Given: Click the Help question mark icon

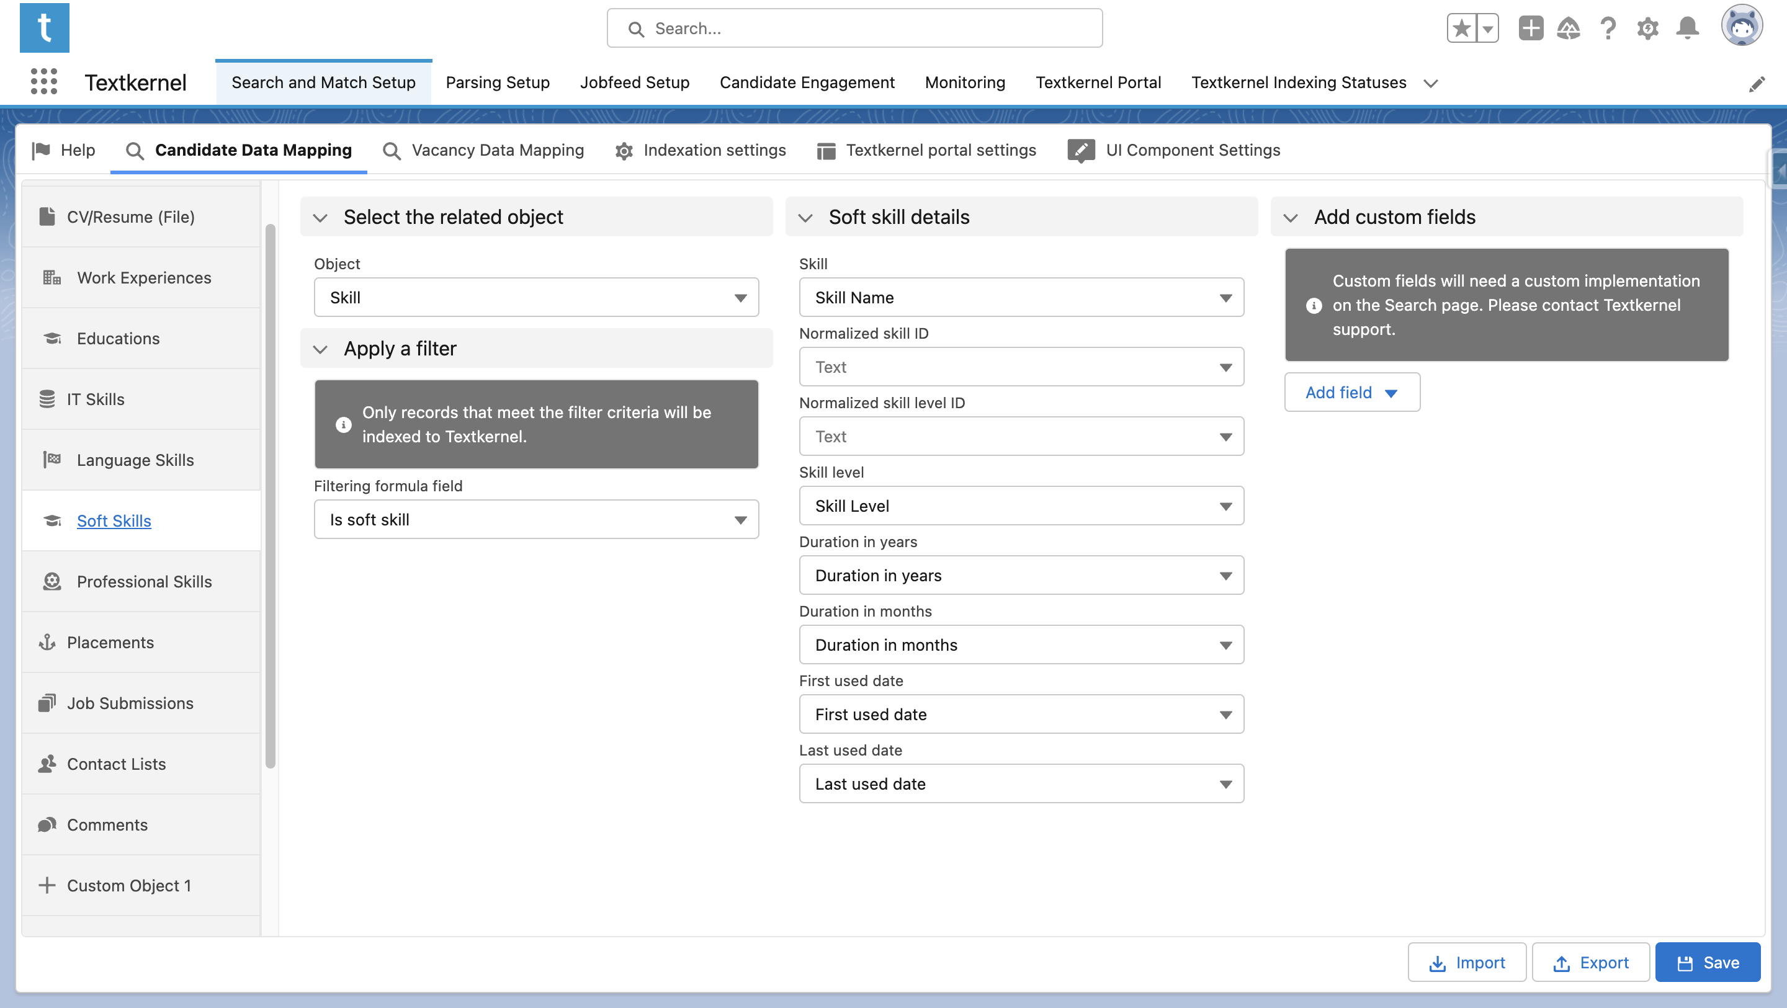Looking at the screenshot, I should (x=1608, y=29).
